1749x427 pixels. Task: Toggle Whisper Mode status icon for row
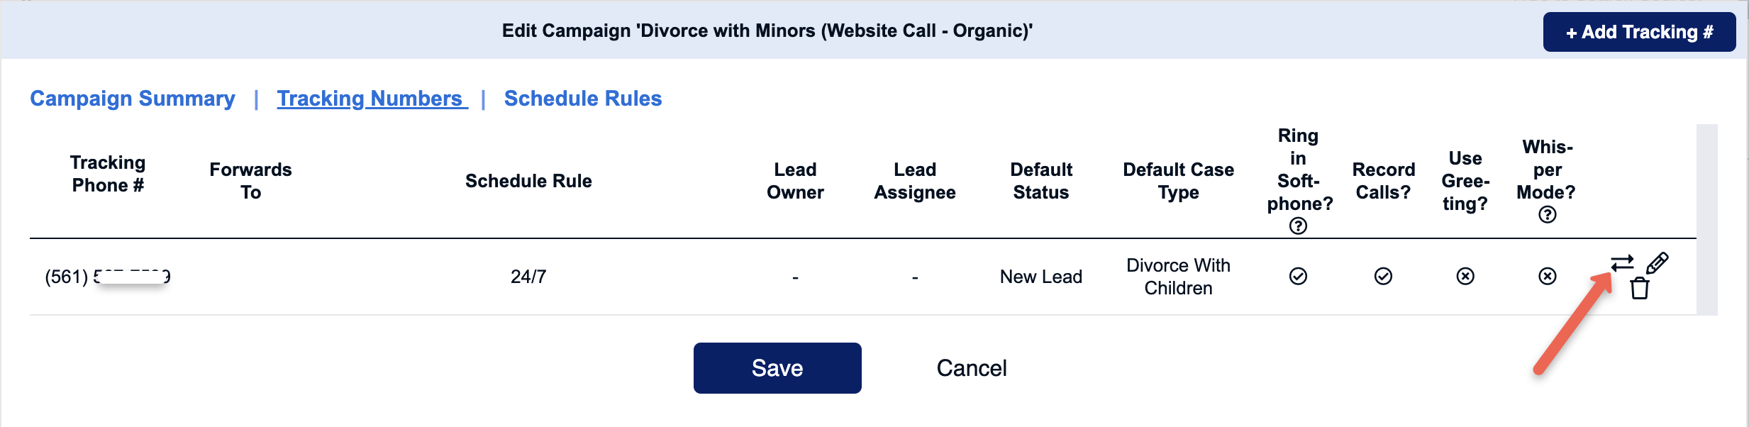coord(1548,276)
